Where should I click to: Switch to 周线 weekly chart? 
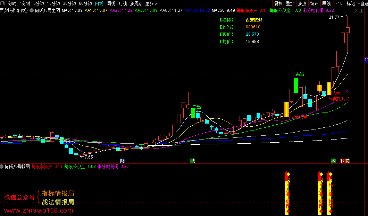click(111, 3)
